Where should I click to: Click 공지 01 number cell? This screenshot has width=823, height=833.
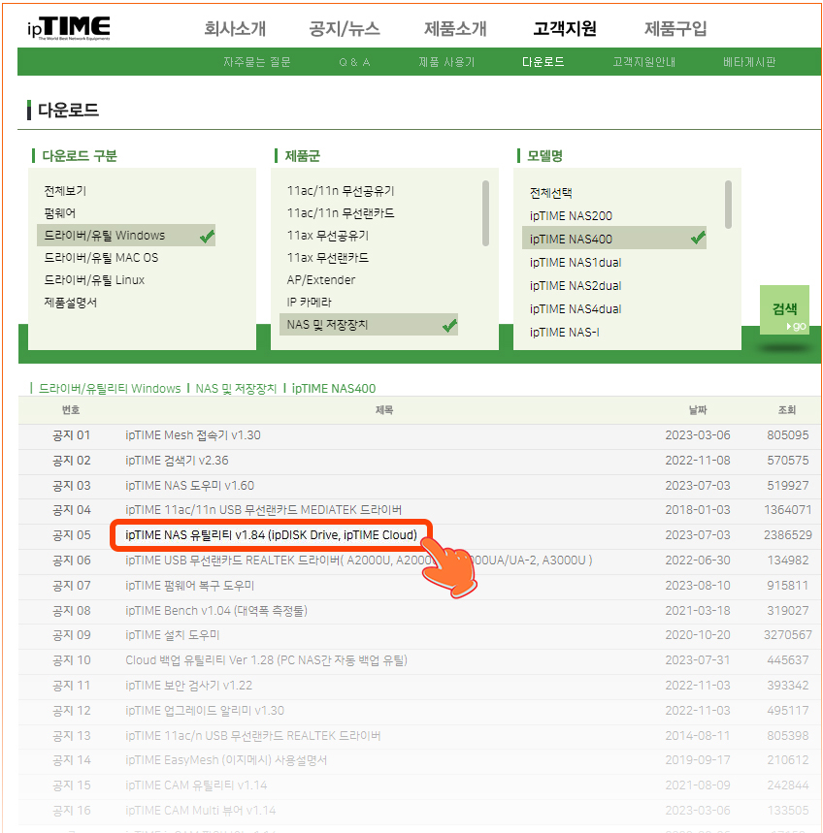71,435
